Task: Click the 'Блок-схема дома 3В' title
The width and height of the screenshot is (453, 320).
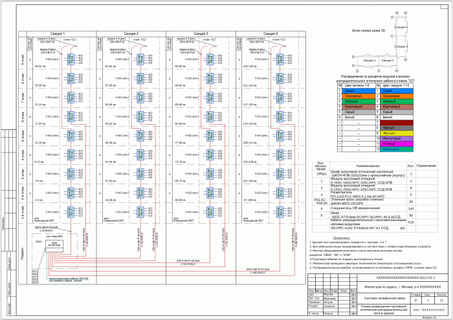Action: tap(369, 30)
